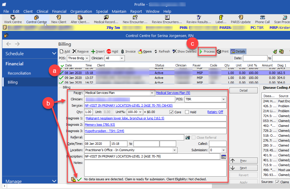The image size is (290, 189).
Task: Open the Financial menu
Action: click(x=59, y=11)
